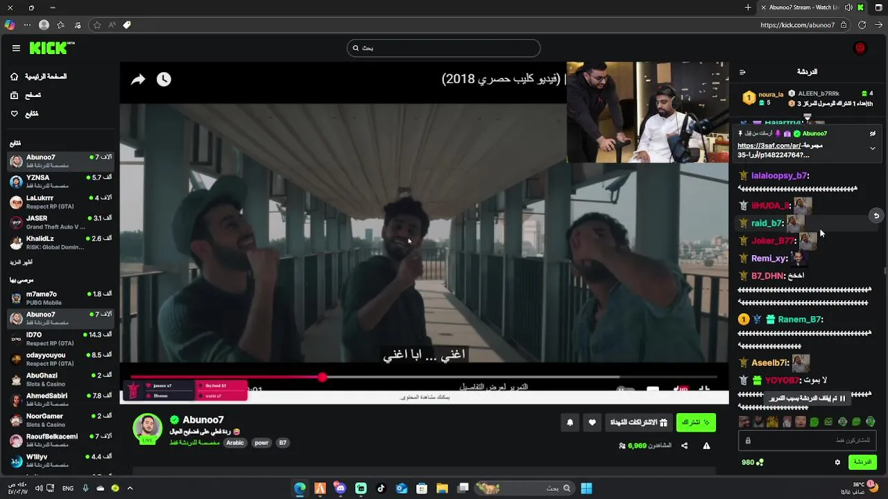The width and height of the screenshot is (888, 499).
Task: Click the Arabic tag
Action: [x=235, y=442]
